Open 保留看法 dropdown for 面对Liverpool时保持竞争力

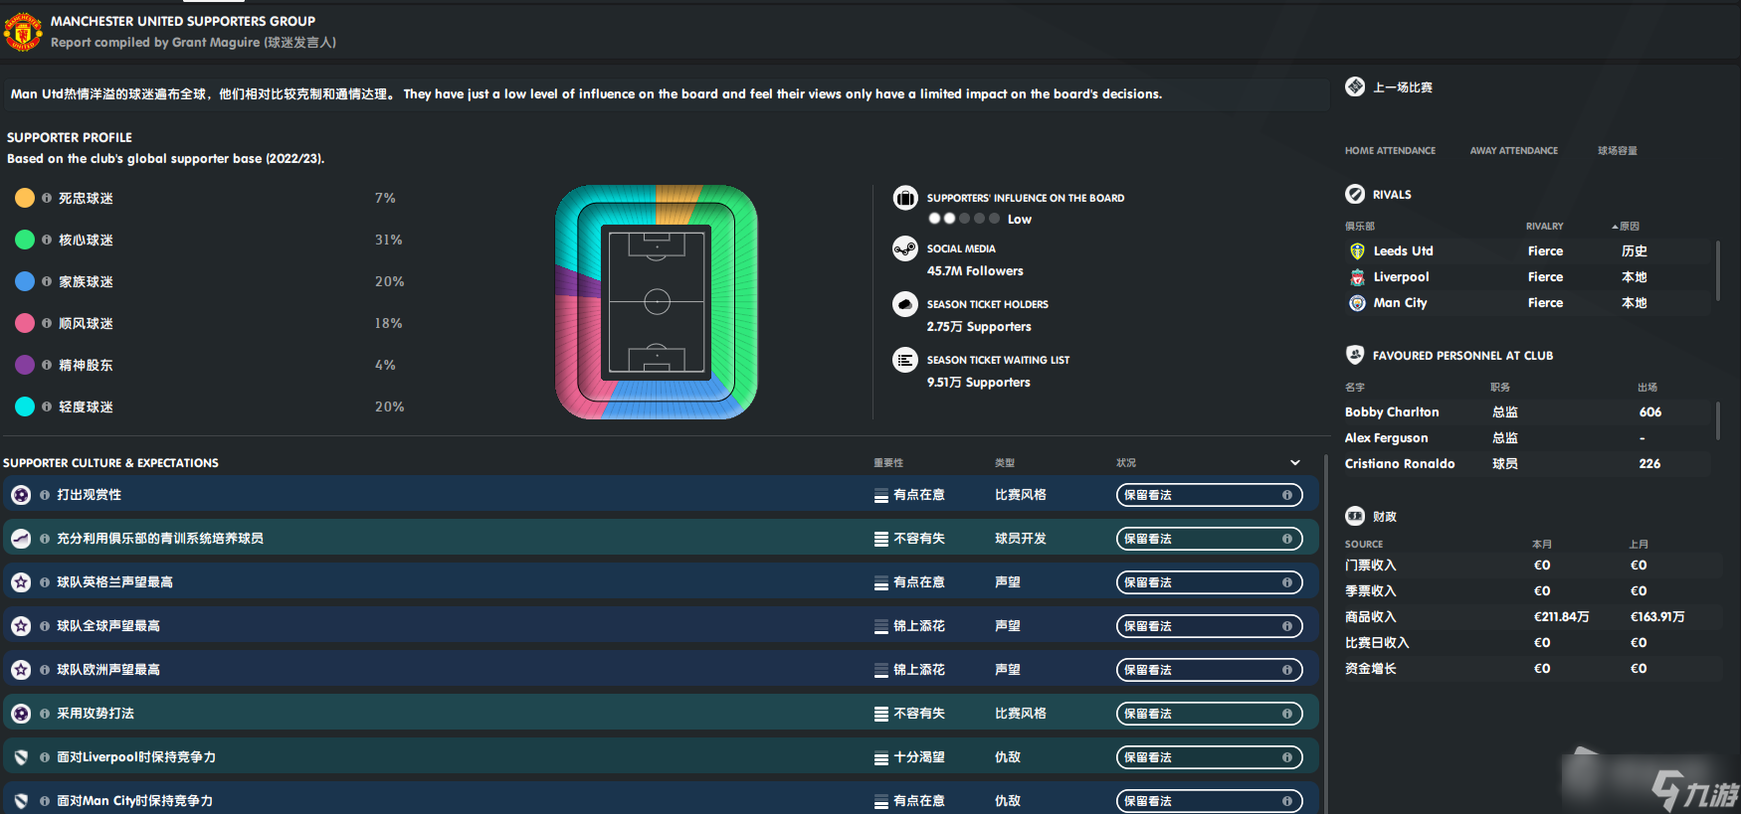1209,757
